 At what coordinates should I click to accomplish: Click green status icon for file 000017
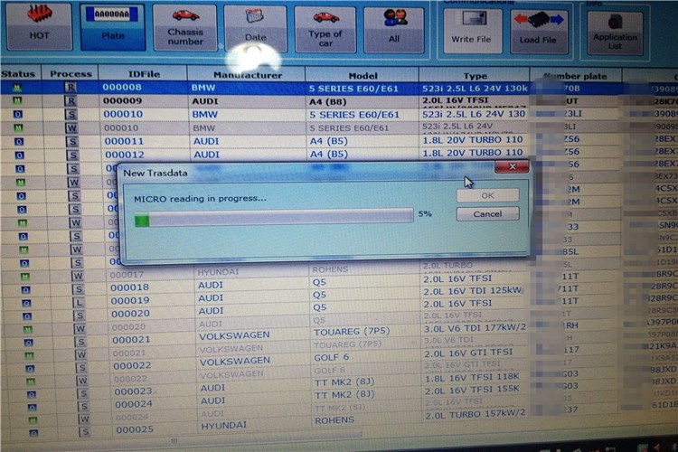(x=25, y=276)
